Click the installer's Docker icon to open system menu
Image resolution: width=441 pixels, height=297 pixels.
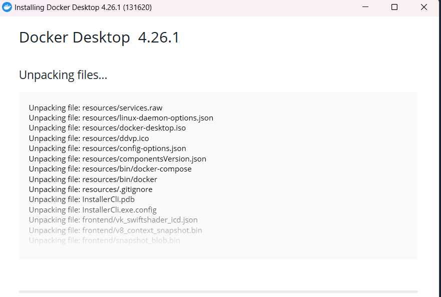(7, 7)
